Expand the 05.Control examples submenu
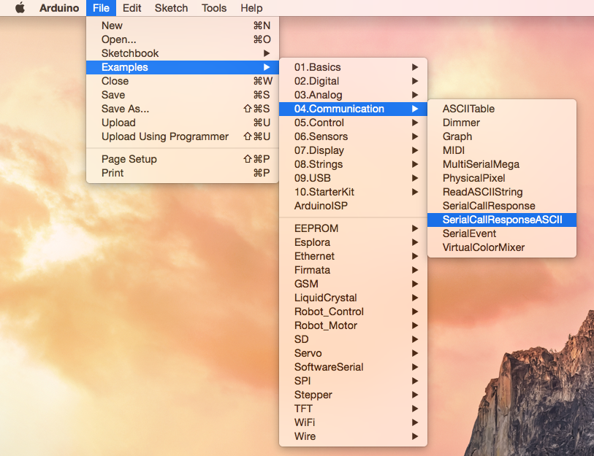Screen dimensions: 594x456 pyautogui.click(x=353, y=123)
